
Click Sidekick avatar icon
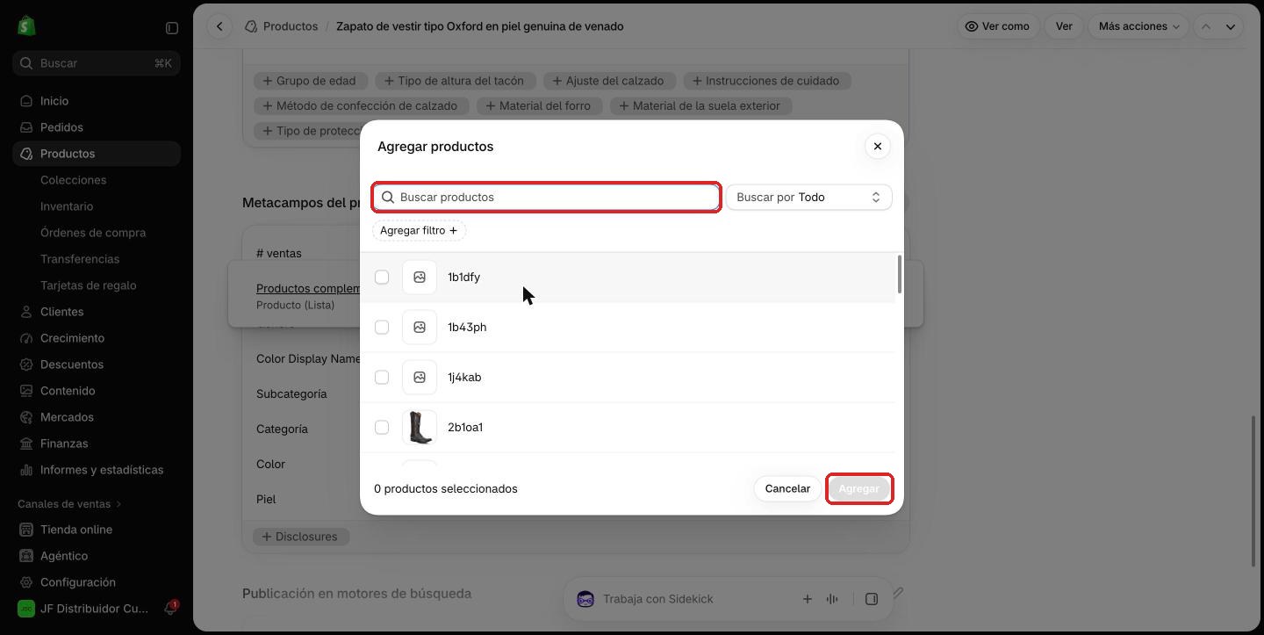point(585,599)
